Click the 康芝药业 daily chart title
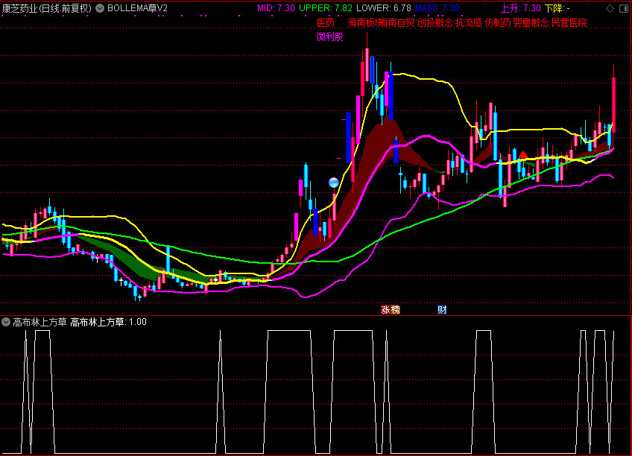Viewport: 632px width, 456px height. point(46,8)
